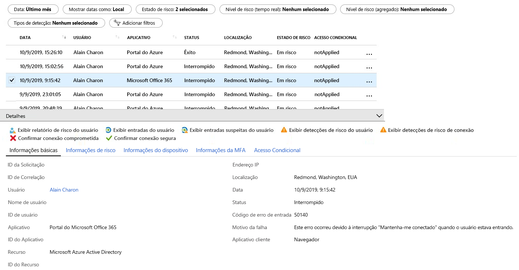Click the green checkmark safe icon

click(109, 138)
